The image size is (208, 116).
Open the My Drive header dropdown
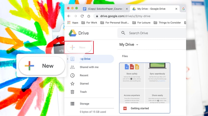point(137,45)
